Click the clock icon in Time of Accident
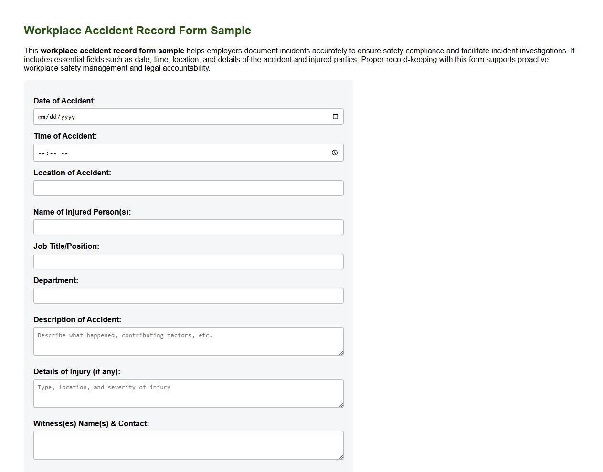603x472 pixels. (x=335, y=153)
